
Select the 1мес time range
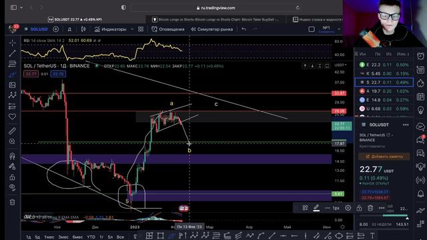point(49,237)
